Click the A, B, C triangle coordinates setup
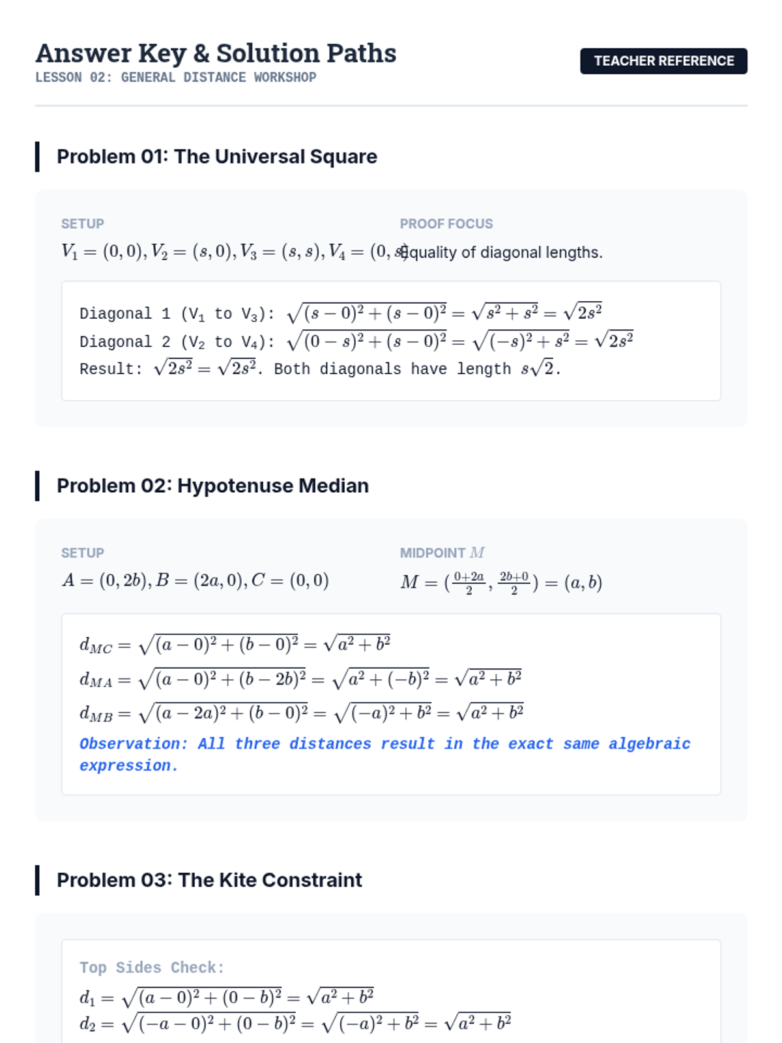 [195, 580]
